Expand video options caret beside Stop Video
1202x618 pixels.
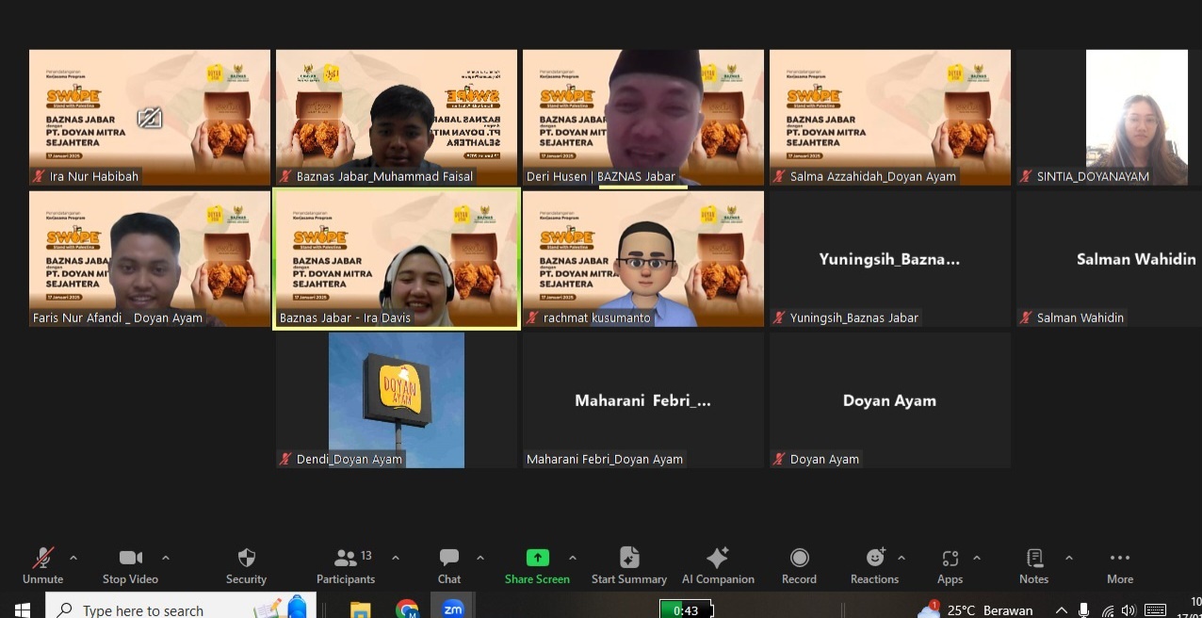click(166, 558)
